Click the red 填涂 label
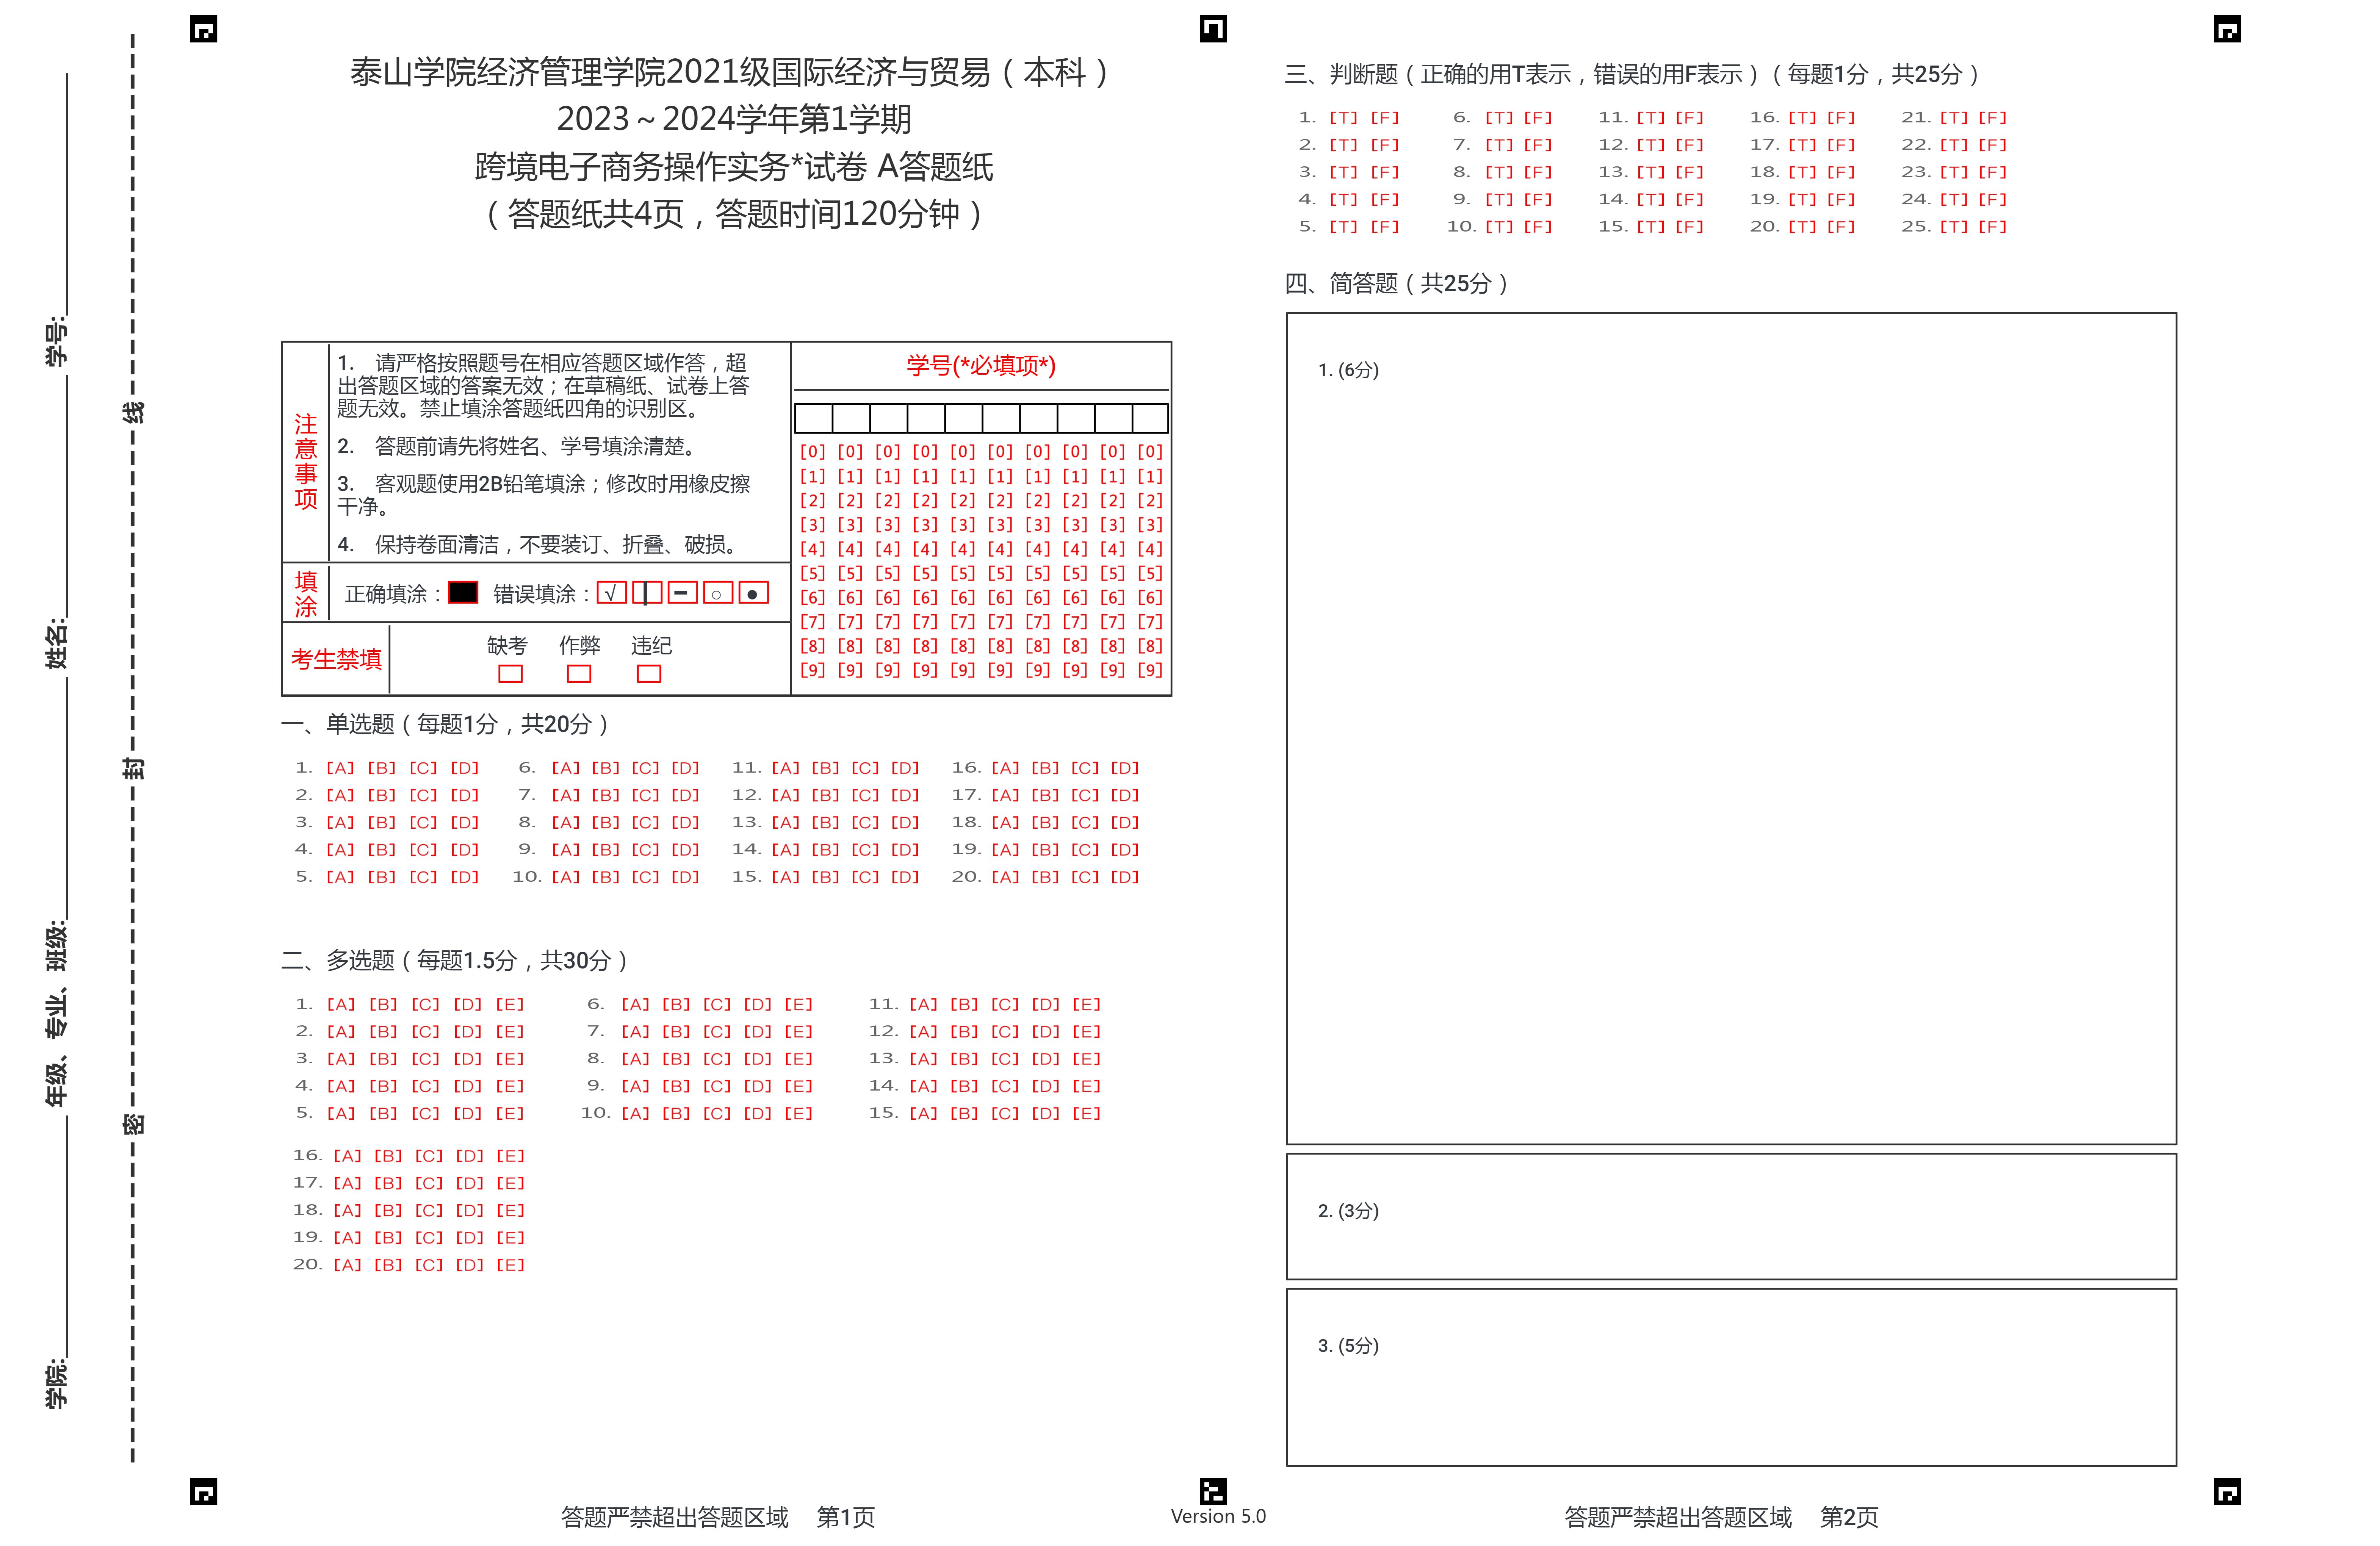Image resolution: width=2380 pixels, height=1546 pixels. pyautogui.click(x=306, y=594)
